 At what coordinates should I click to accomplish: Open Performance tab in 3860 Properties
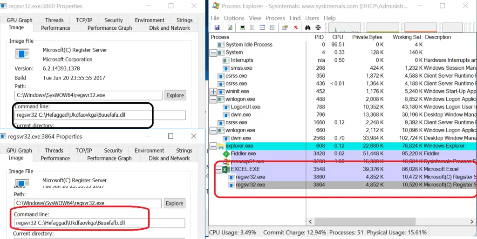(x=56, y=28)
